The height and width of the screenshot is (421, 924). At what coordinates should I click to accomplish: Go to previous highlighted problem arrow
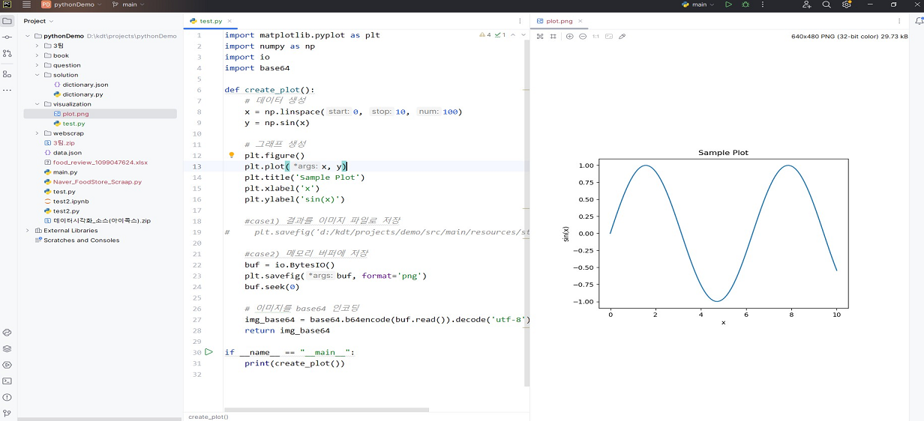click(513, 35)
